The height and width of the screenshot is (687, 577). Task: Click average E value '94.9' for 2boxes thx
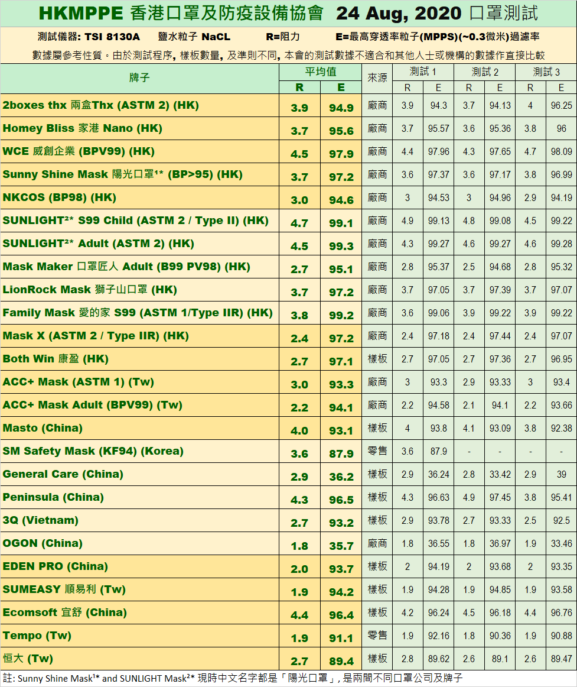pos(341,108)
